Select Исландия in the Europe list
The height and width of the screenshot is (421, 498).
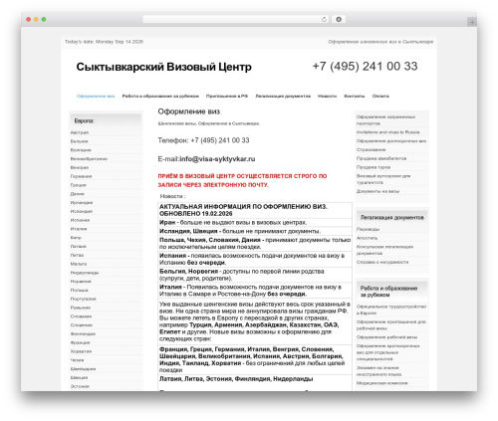(82, 211)
